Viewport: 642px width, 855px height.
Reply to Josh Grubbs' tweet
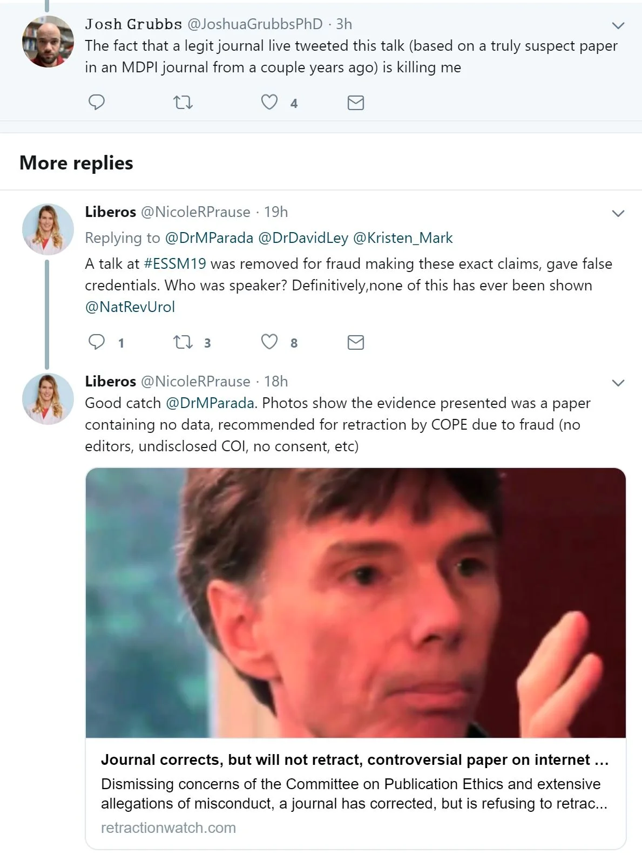click(x=97, y=102)
